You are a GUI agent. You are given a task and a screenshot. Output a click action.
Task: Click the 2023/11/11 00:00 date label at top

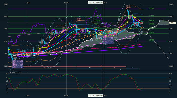95,3
